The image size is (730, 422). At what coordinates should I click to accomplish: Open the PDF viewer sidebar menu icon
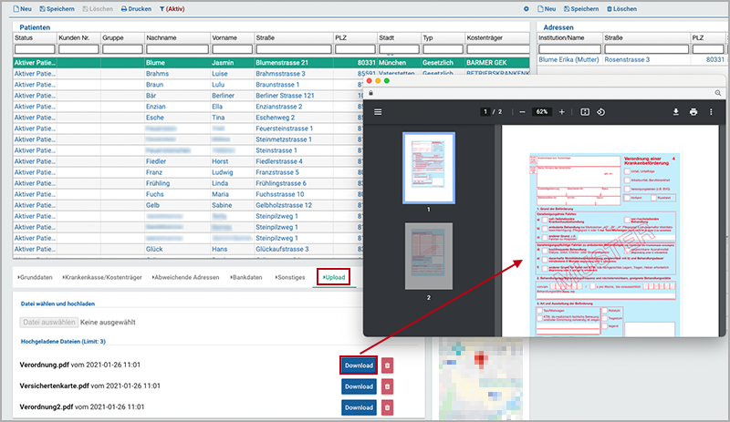(378, 111)
